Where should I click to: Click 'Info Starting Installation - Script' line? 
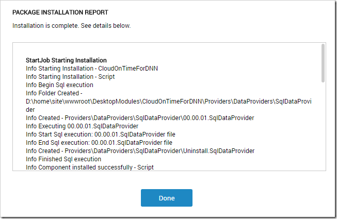70,77
